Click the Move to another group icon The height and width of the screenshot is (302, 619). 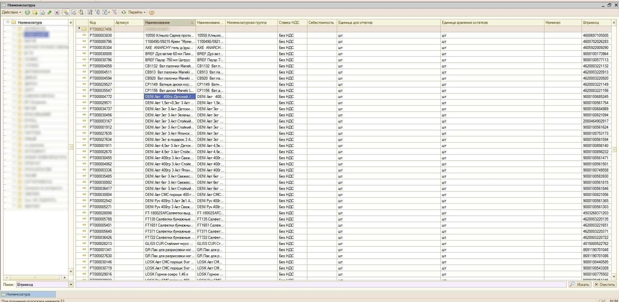[74, 12]
